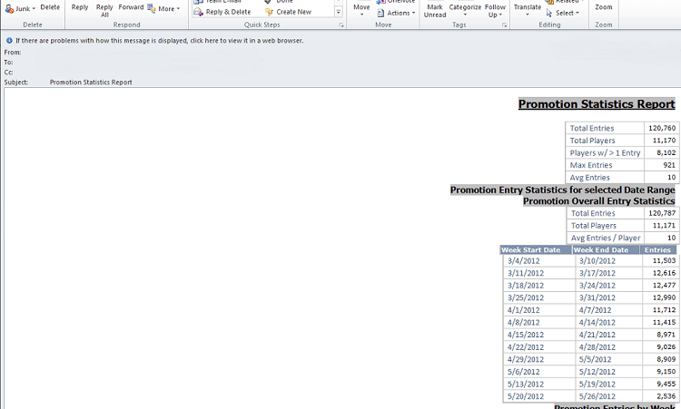Open the Move dropdown
Viewport: 681px width, 409px height.
tap(361, 10)
